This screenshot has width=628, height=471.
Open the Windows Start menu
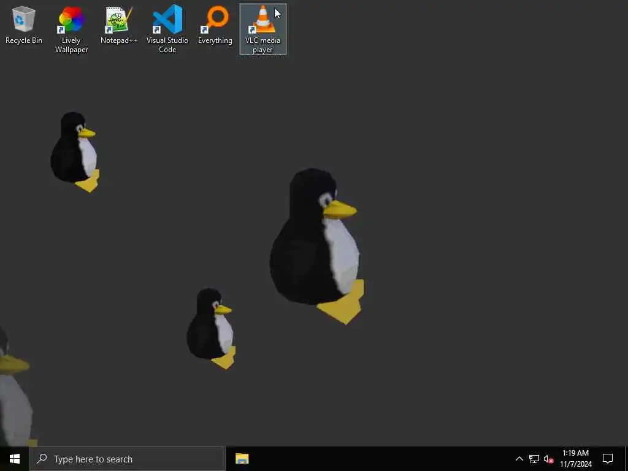coord(15,459)
